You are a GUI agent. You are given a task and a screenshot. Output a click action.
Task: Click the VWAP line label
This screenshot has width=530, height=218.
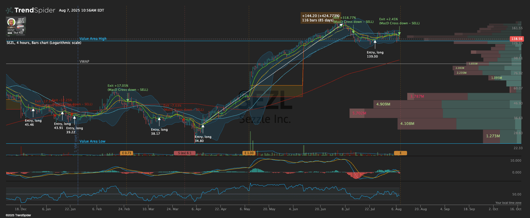[84, 62]
